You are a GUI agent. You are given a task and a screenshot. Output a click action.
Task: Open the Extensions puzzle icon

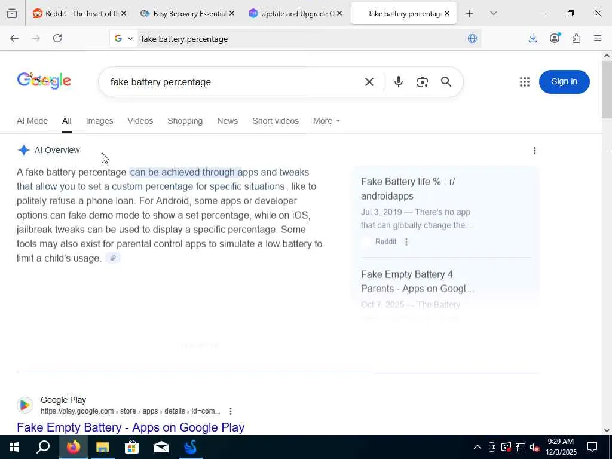tap(576, 38)
